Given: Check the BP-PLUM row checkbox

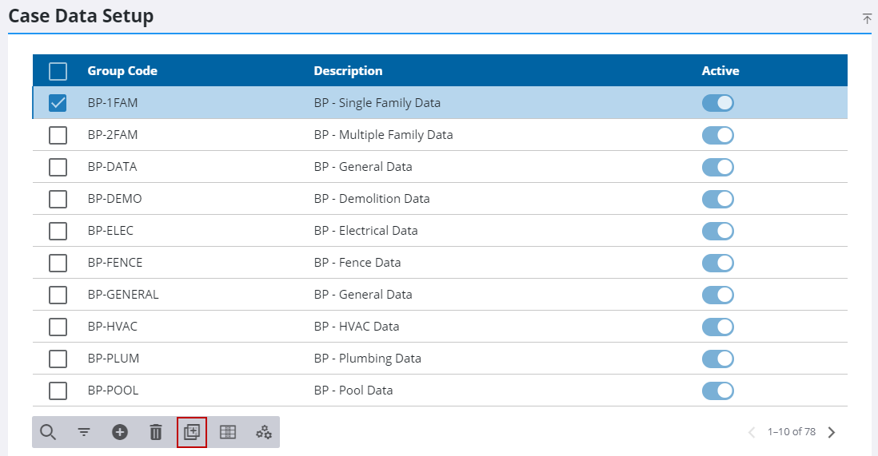Looking at the screenshot, I should click(58, 358).
